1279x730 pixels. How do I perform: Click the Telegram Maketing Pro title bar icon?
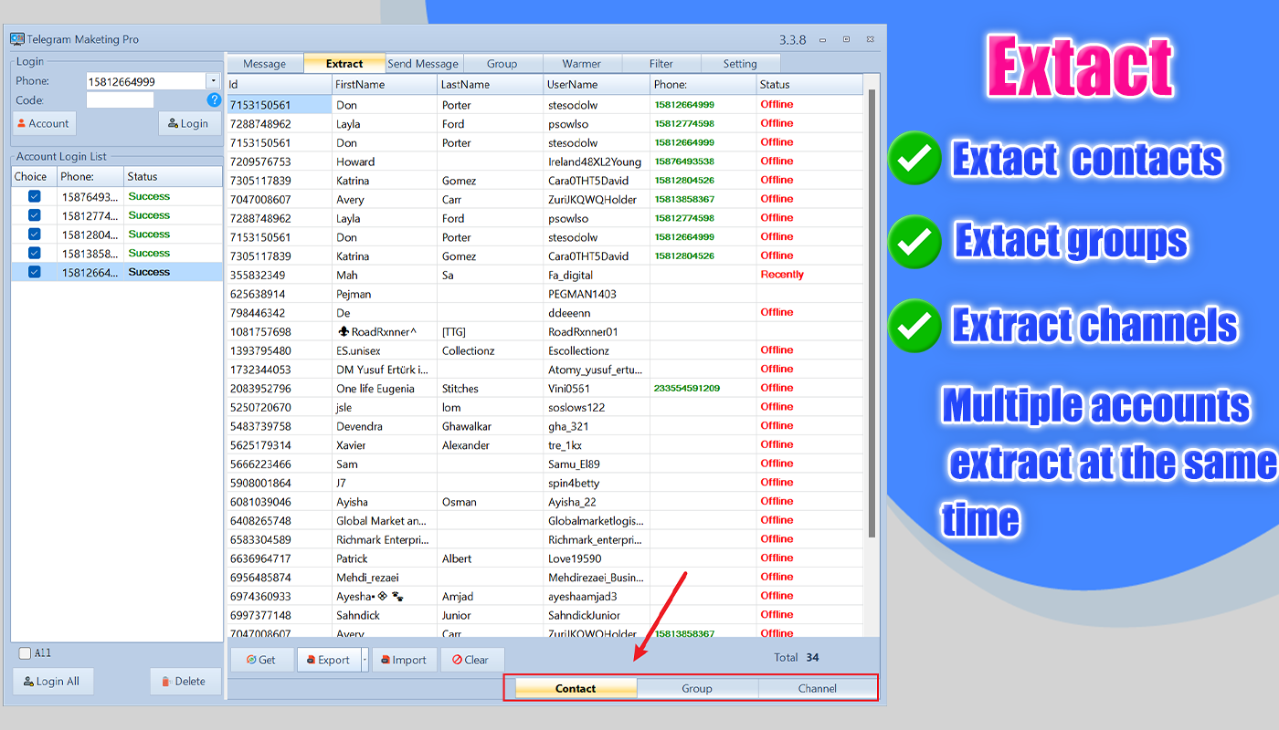point(16,39)
